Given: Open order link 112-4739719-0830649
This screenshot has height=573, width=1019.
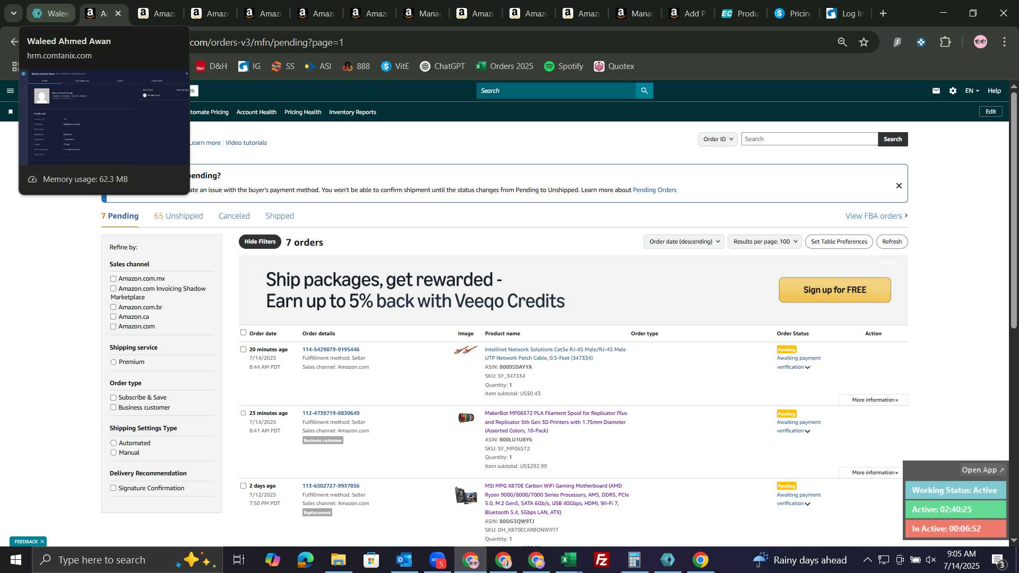Looking at the screenshot, I should tap(331, 413).
